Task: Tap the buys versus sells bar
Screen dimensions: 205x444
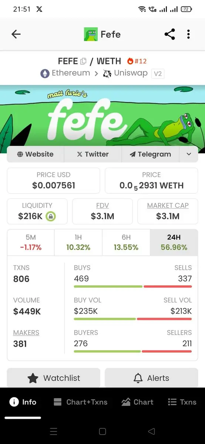Action: point(133,286)
